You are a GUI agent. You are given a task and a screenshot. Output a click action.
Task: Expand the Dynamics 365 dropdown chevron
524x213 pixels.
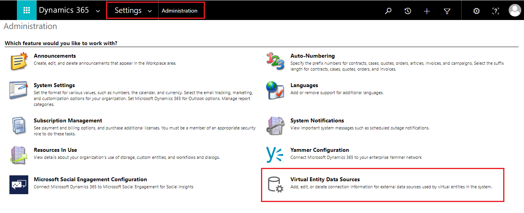tap(98, 11)
